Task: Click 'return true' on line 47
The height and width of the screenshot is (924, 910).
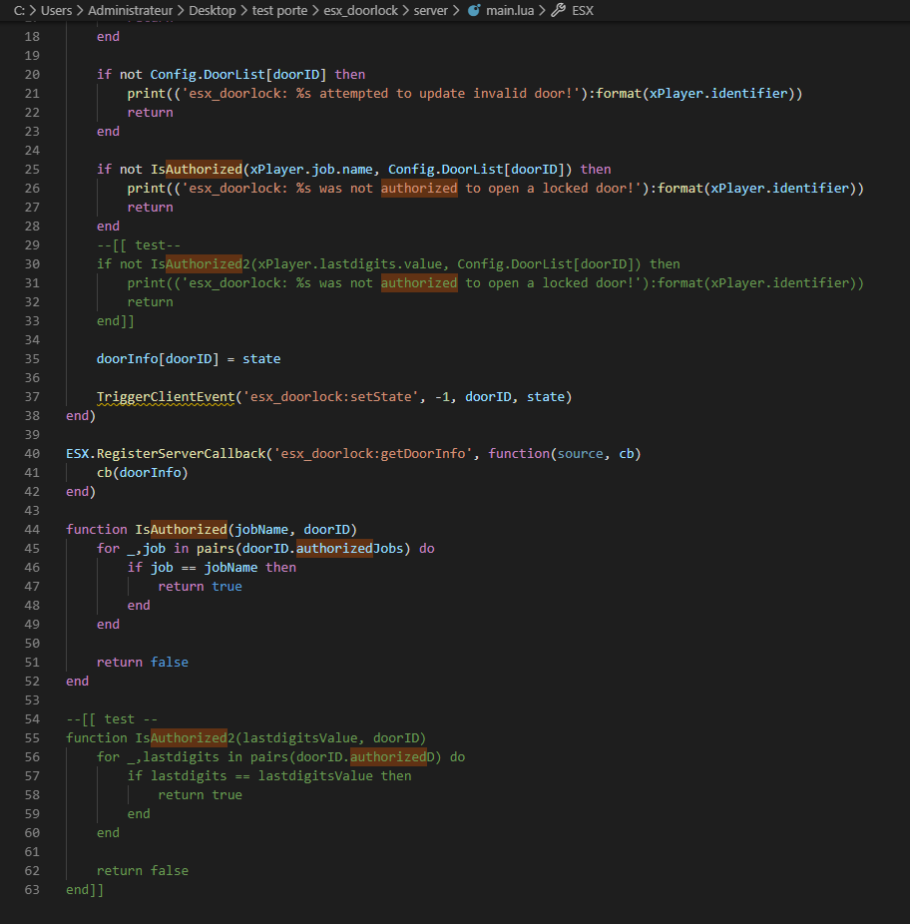Action: 200,587
